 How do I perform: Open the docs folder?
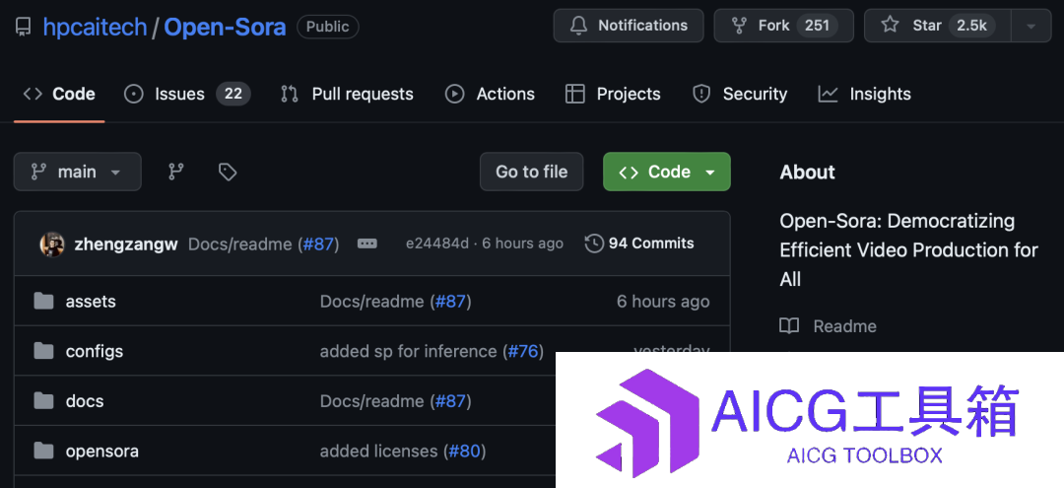85,401
